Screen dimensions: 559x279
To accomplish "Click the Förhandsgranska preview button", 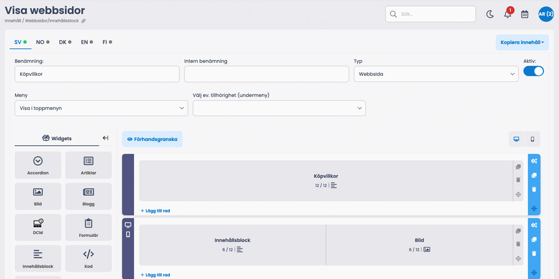I will pyautogui.click(x=152, y=139).
